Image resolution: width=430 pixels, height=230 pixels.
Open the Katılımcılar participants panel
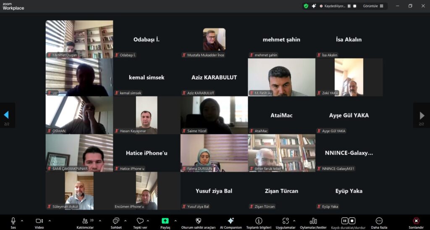[85, 223]
